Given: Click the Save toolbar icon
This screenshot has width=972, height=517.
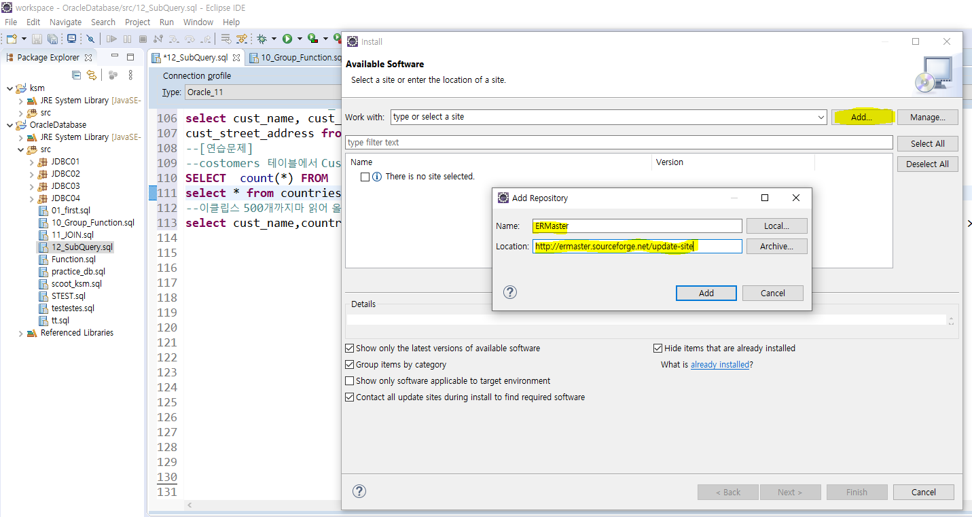Looking at the screenshot, I should coord(37,39).
